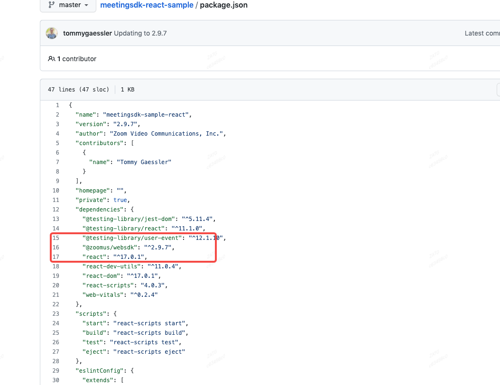Screen dimensions: 500x385
Task: Click the "2.9.7" version value on line 3
Action: point(125,124)
